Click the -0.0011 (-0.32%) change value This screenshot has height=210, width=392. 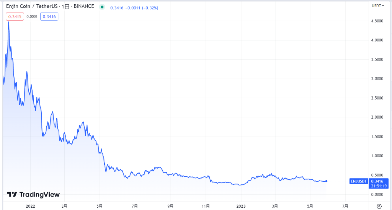142,8
